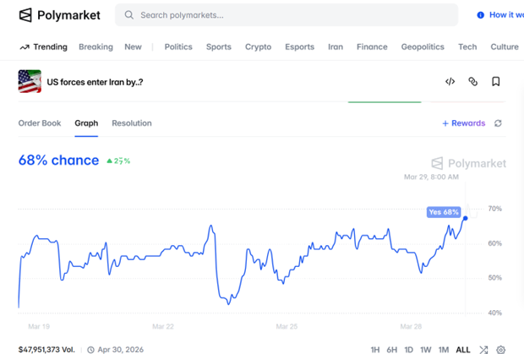
Task: Click the Rewards button
Action: point(464,123)
